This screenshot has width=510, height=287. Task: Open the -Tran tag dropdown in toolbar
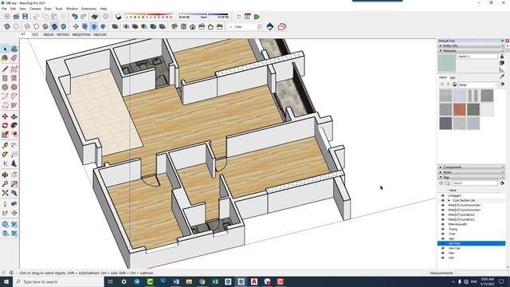point(259,27)
